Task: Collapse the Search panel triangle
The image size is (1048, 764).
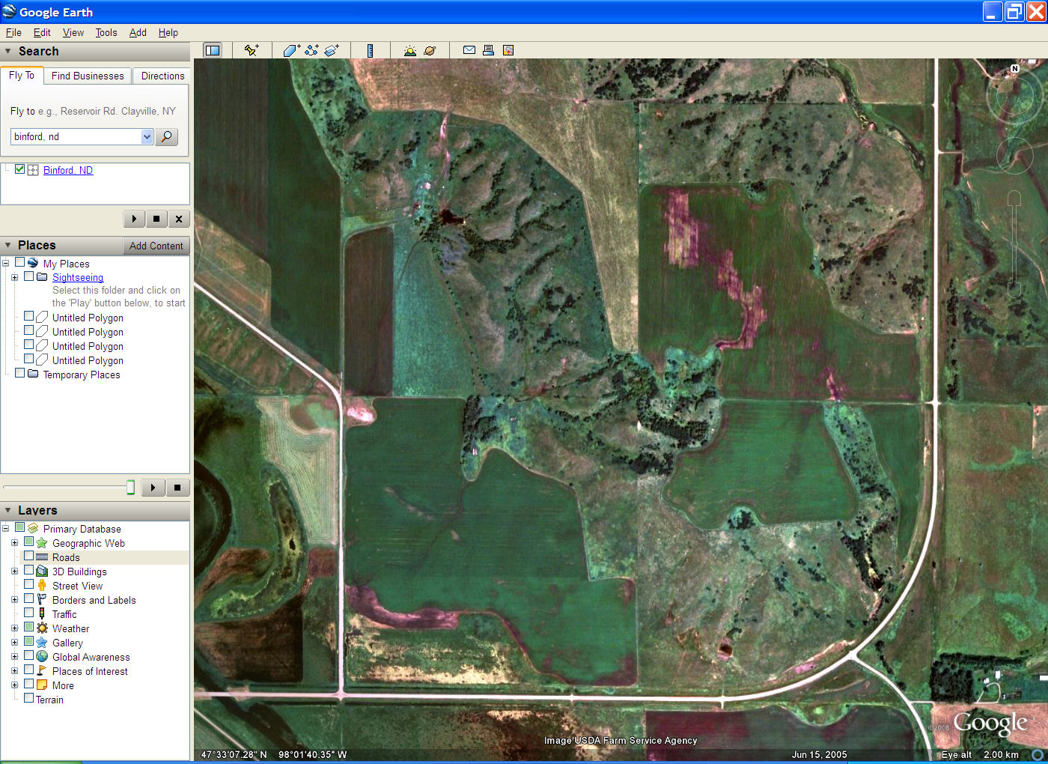Action: (x=8, y=51)
